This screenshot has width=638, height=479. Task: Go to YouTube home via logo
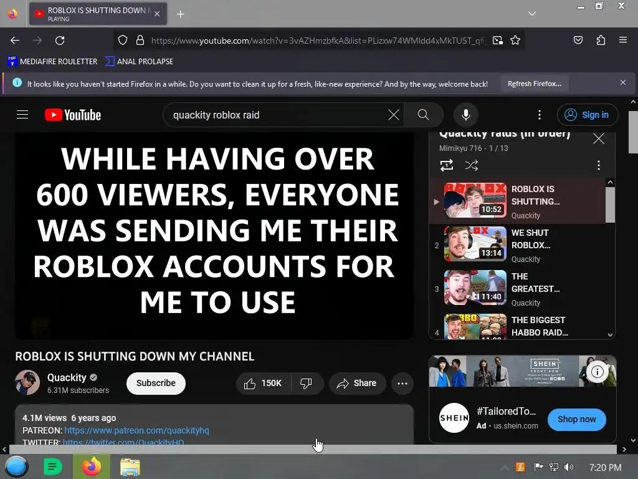point(73,115)
